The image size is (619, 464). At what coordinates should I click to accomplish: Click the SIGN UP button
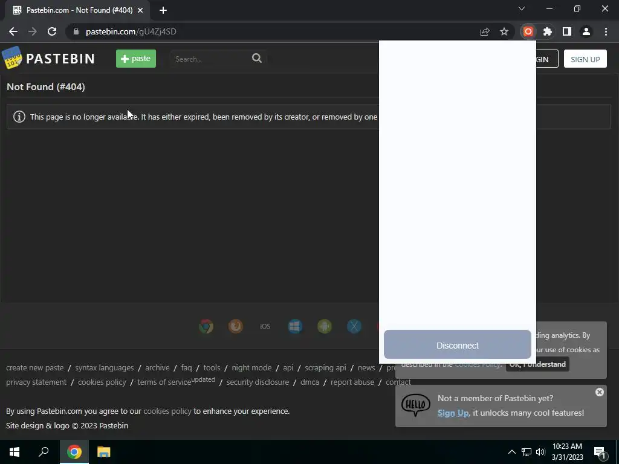pyautogui.click(x=585, y=59)
